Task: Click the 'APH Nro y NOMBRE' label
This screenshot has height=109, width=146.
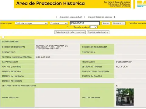Action: pyautogui.click(x=12, y=67)
